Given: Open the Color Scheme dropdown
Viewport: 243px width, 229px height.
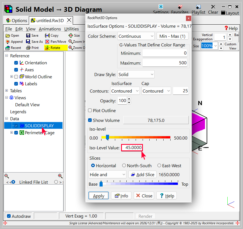Looking at the screenshot, I should point(136,36).
